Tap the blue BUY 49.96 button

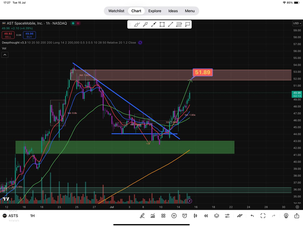29,35
